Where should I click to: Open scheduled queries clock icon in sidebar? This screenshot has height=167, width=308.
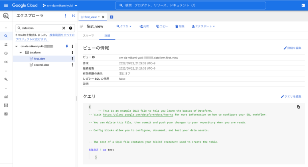point(6,53)
